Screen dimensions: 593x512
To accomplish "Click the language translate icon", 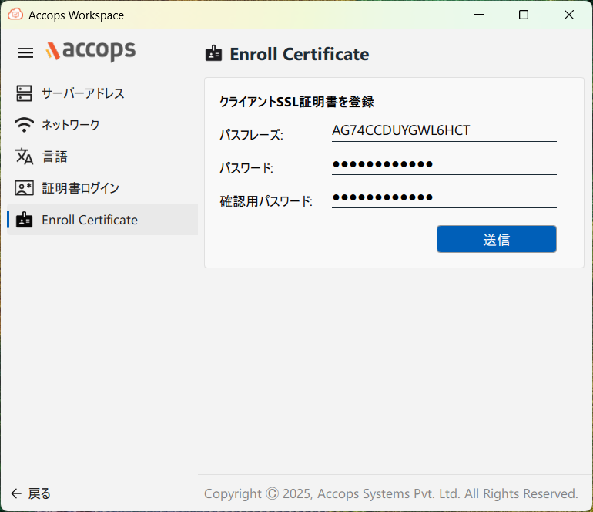I will pos(24,157).
